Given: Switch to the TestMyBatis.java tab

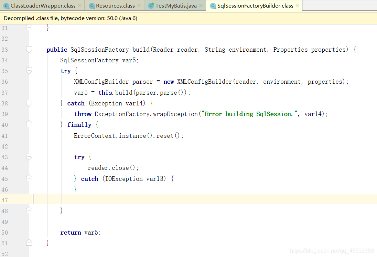Looking at the screenshot, I should click(x=176, y=6).
